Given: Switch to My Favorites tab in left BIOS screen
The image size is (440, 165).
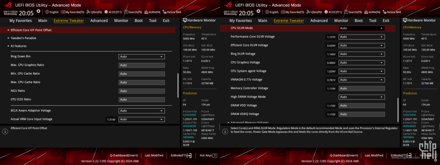Looking at the screenshot, I should (20, 20).
